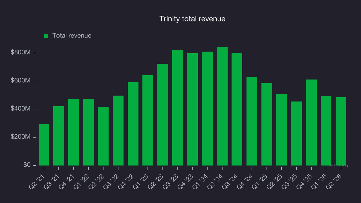The image size is (361, 203).
Task: Click the Q2 '25 revenue bar
Action: point(281,130)
